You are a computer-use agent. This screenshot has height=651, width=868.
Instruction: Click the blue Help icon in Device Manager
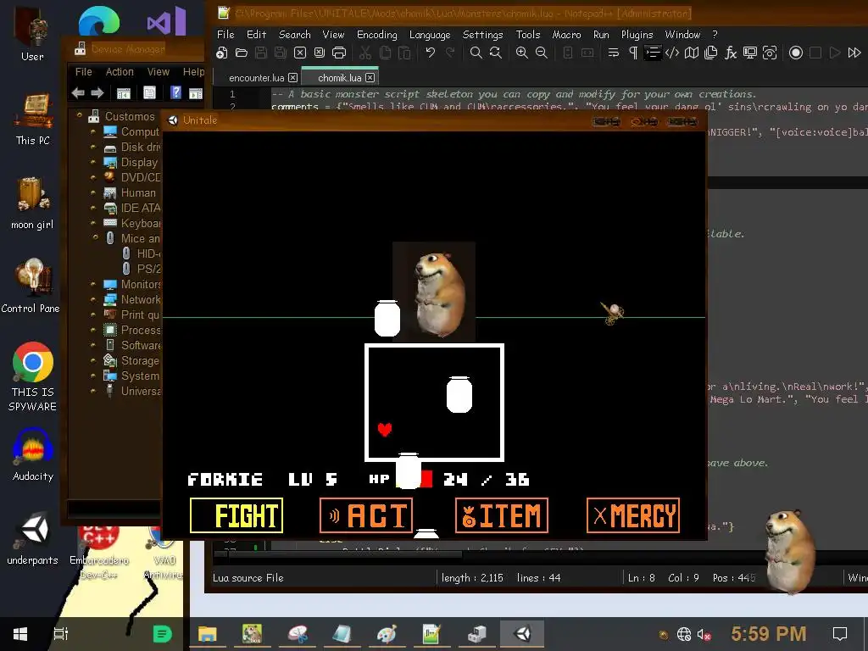point(175,92)
